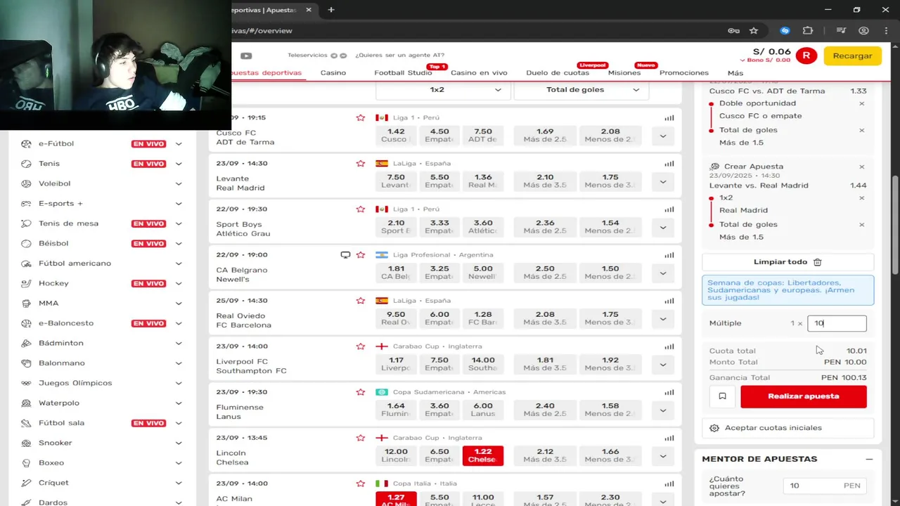Click the browser bookmark star icon
The width and height of the screenshot is (900, 506).
click(754, 30)
